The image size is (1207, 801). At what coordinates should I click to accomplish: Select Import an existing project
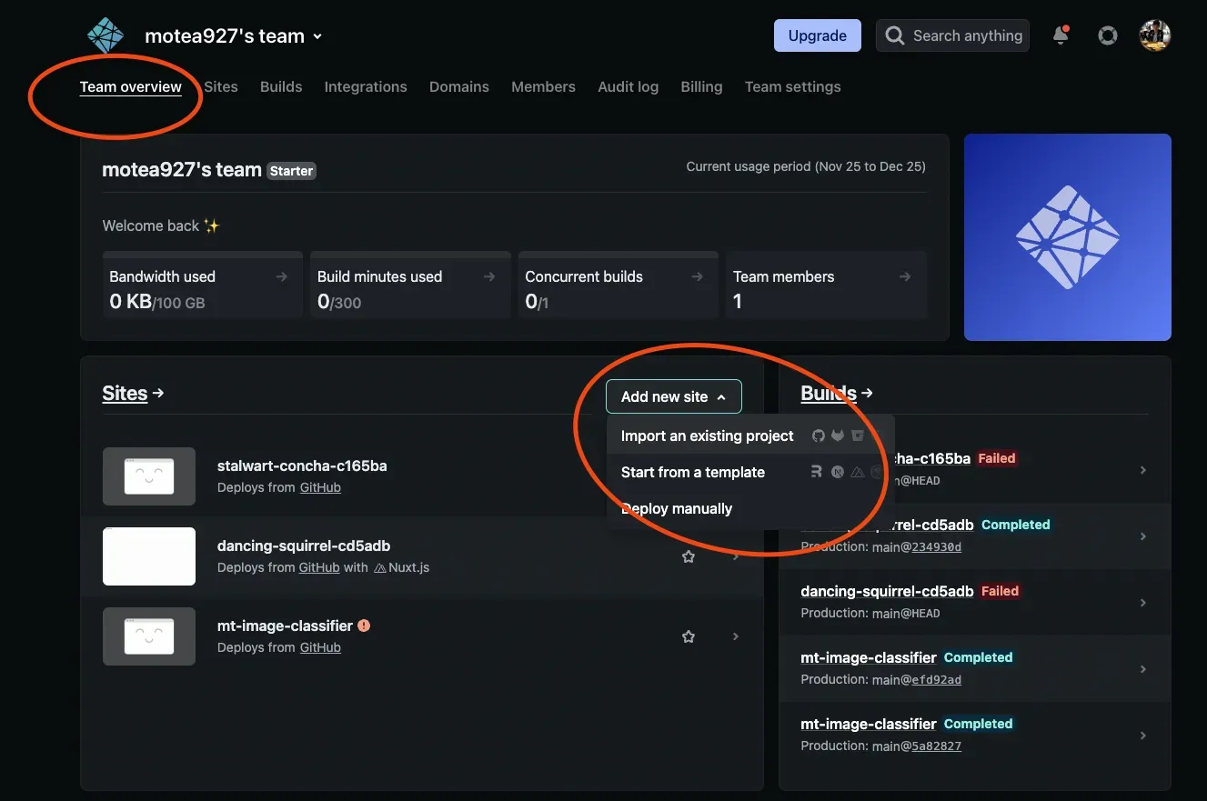707,436
